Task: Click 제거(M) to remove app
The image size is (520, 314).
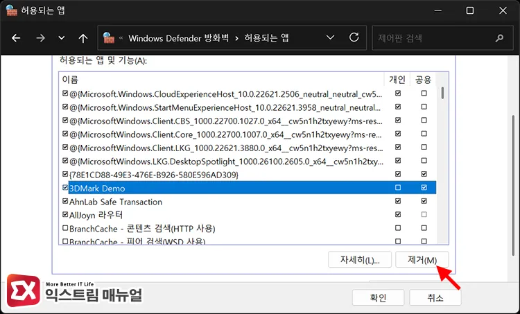Action: point(422,260)
